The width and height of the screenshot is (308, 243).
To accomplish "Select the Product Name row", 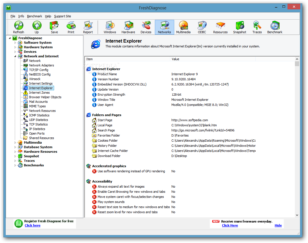I will 190,74.
